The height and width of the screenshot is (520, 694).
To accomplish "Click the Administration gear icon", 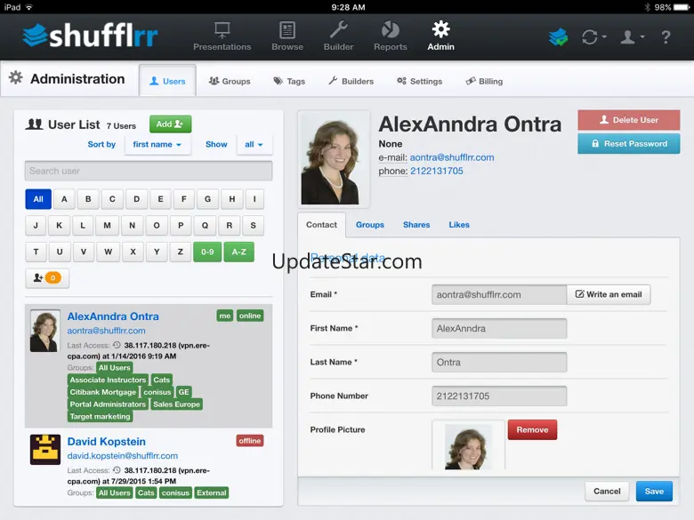I will [16, 78].
